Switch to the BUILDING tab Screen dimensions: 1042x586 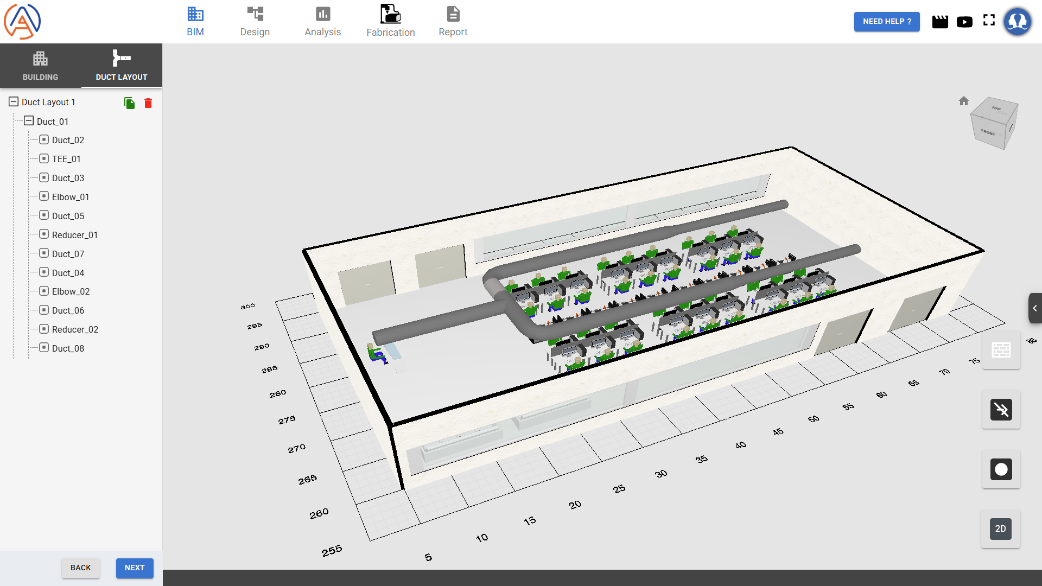[x=40, y=65]
